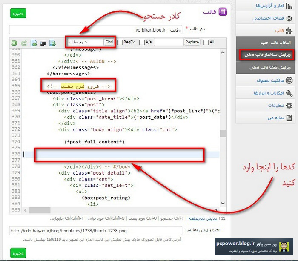This screenshot has height=261, width=298.
Task: Check the All replace checkbox
Action: (x=206, y=42)
